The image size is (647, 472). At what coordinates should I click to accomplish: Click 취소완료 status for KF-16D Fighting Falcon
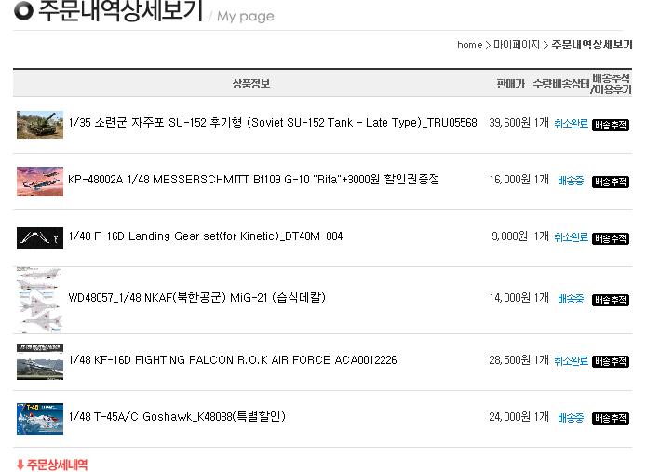click(571, 361)
